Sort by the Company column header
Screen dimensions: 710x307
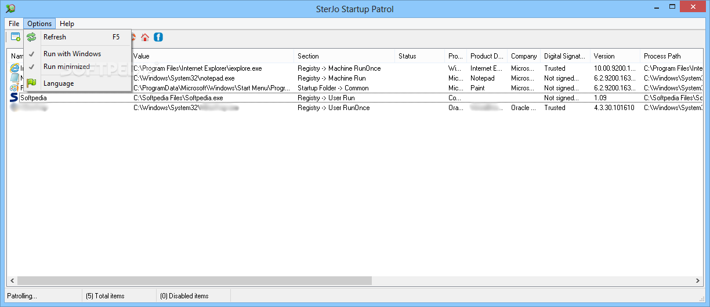pos(524,56)
